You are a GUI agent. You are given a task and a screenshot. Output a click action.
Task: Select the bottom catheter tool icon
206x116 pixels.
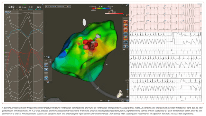pyautogui.click(x=126, y=46)
